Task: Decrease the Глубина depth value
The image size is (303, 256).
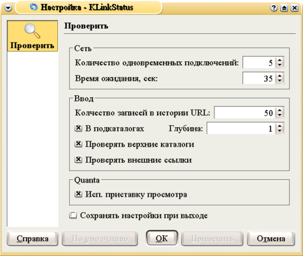Action: (x=280, y=131)
